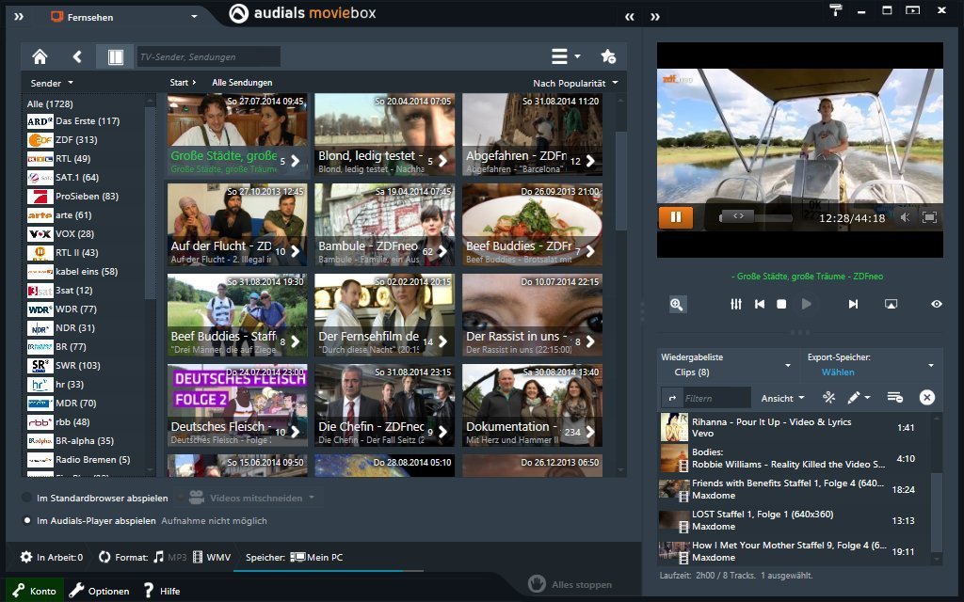This screenshot has height=602, width=964.
Task: Open the Konto account section
Action: click(35, 591)
